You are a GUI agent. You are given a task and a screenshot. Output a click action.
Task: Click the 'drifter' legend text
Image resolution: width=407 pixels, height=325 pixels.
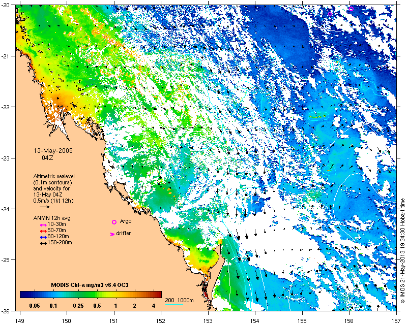click(x=124, y=233)
